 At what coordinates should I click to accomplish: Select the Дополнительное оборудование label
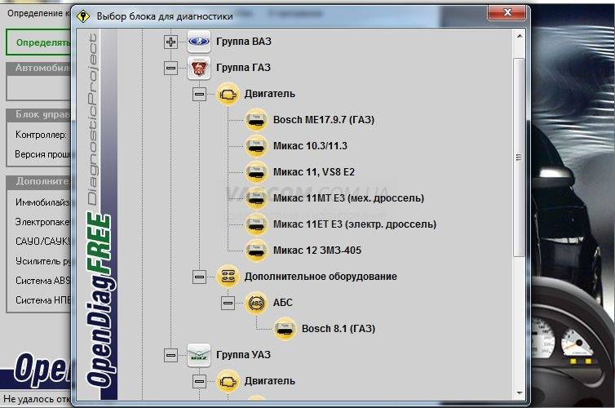coord(321,276)
